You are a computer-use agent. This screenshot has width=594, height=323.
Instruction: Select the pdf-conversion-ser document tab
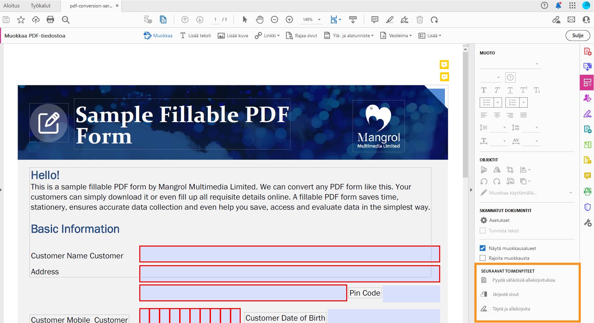pos(91,6)
